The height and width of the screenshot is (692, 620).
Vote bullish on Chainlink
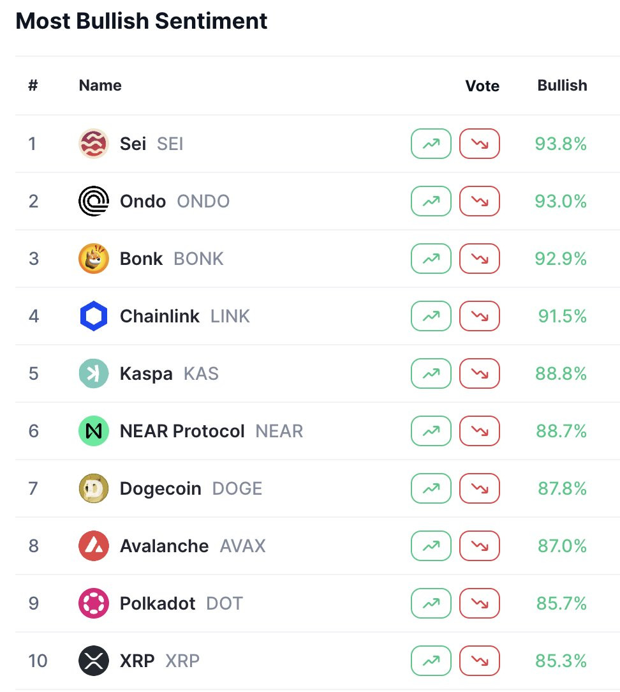[x=431, y=316]
